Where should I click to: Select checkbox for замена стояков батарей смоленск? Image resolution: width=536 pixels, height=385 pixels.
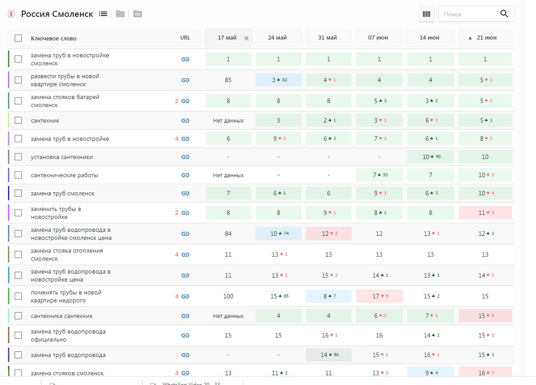18,101
